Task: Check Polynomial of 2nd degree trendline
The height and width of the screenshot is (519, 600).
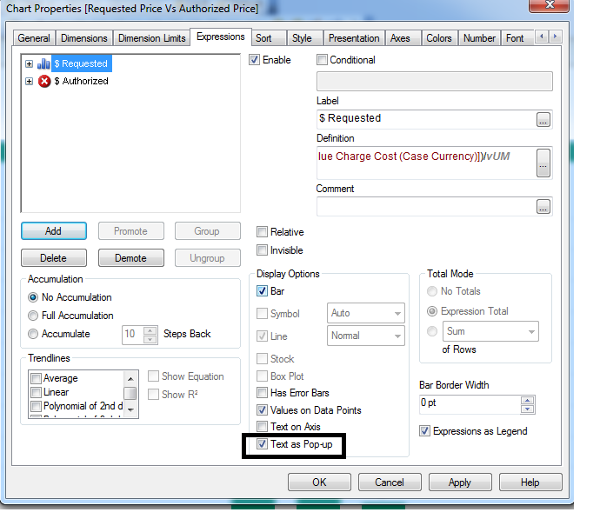Action: (36, 406)
